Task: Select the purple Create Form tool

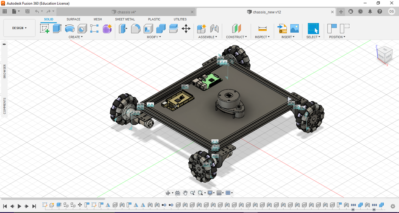Action: coord(107,28)
